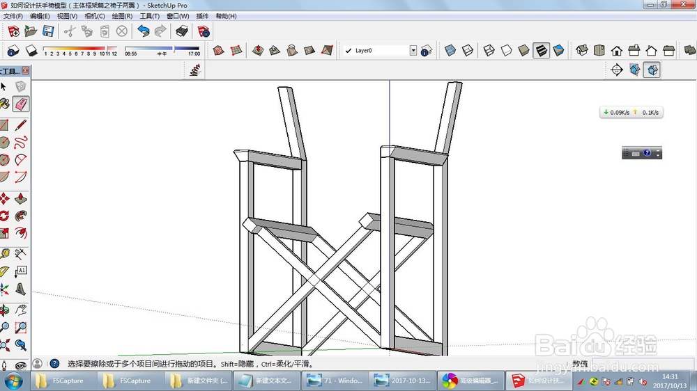Screen dimensions: 697x391
Task: Open the Previous view tool
Action: (x=20, y=345)
